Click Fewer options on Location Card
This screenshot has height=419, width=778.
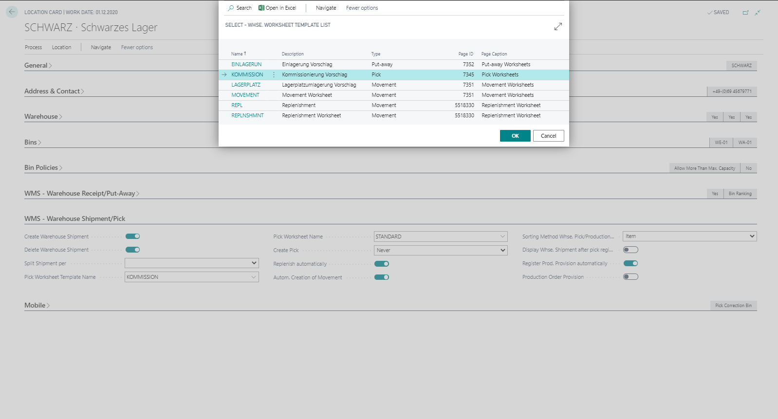click(137, 47)
